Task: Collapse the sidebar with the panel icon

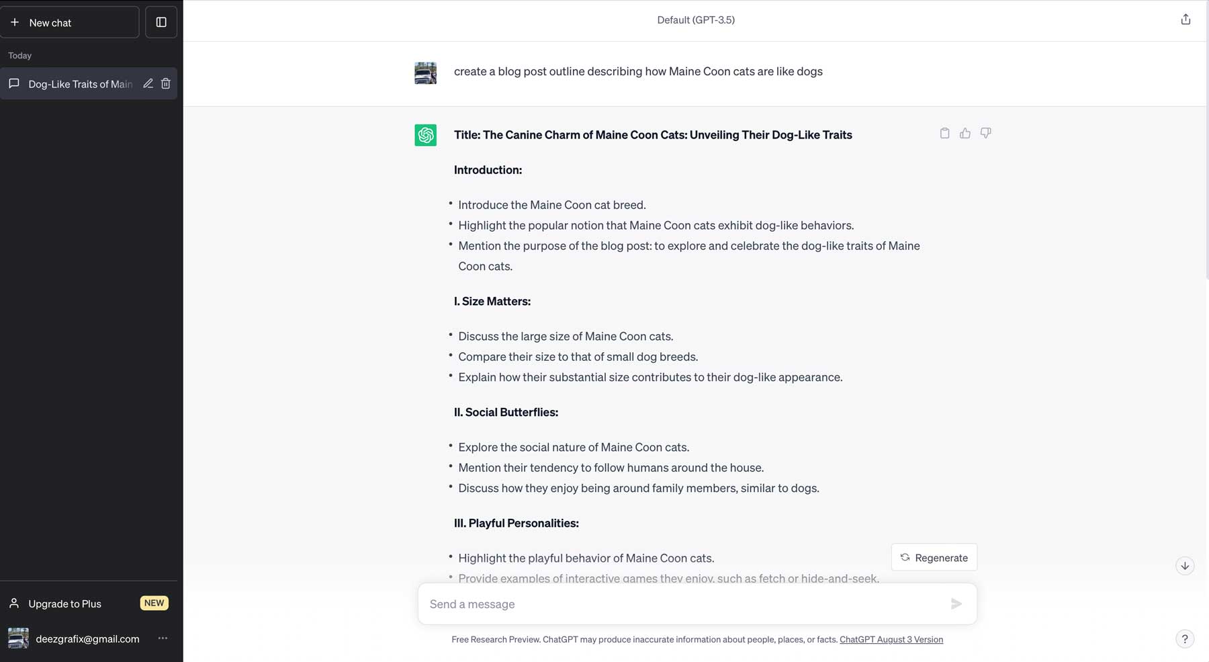Action: point(161,22)
